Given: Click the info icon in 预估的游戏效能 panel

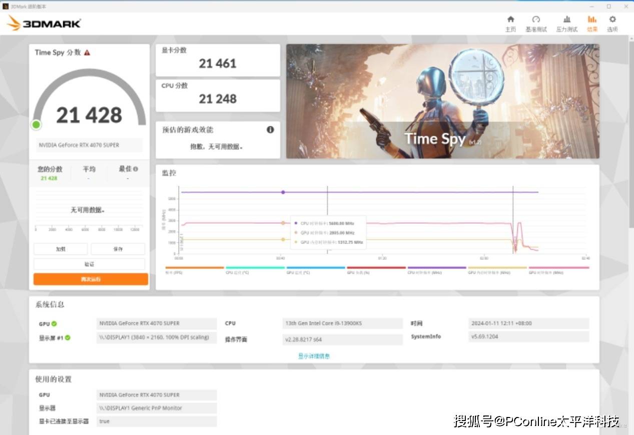Looking at the screenshot, I should pos(270,129).
